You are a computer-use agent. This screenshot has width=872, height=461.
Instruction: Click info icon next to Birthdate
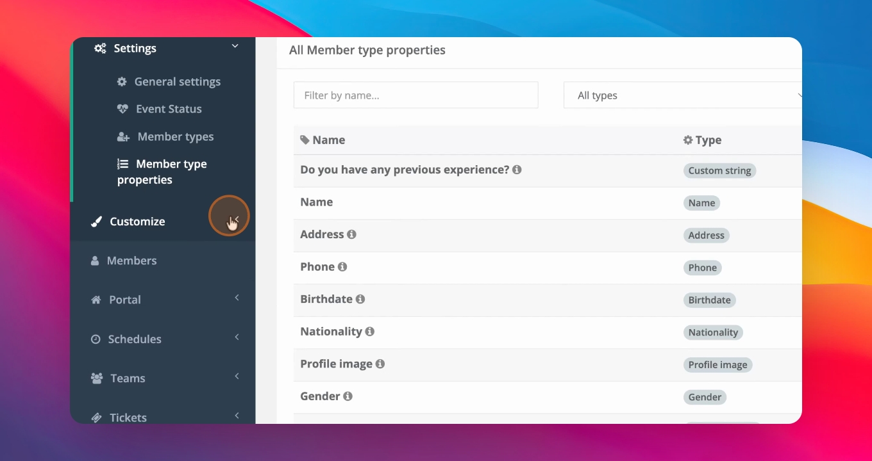coord(360,299)
